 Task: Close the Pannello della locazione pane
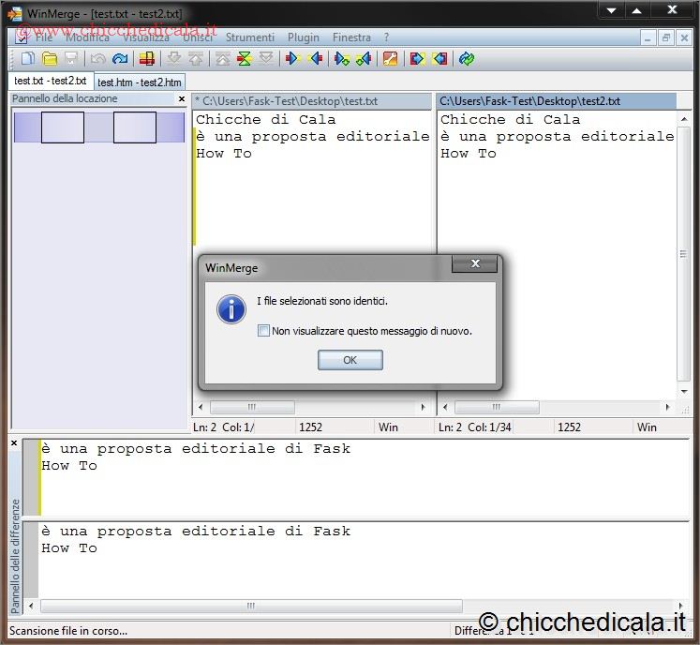coord(182,98)
